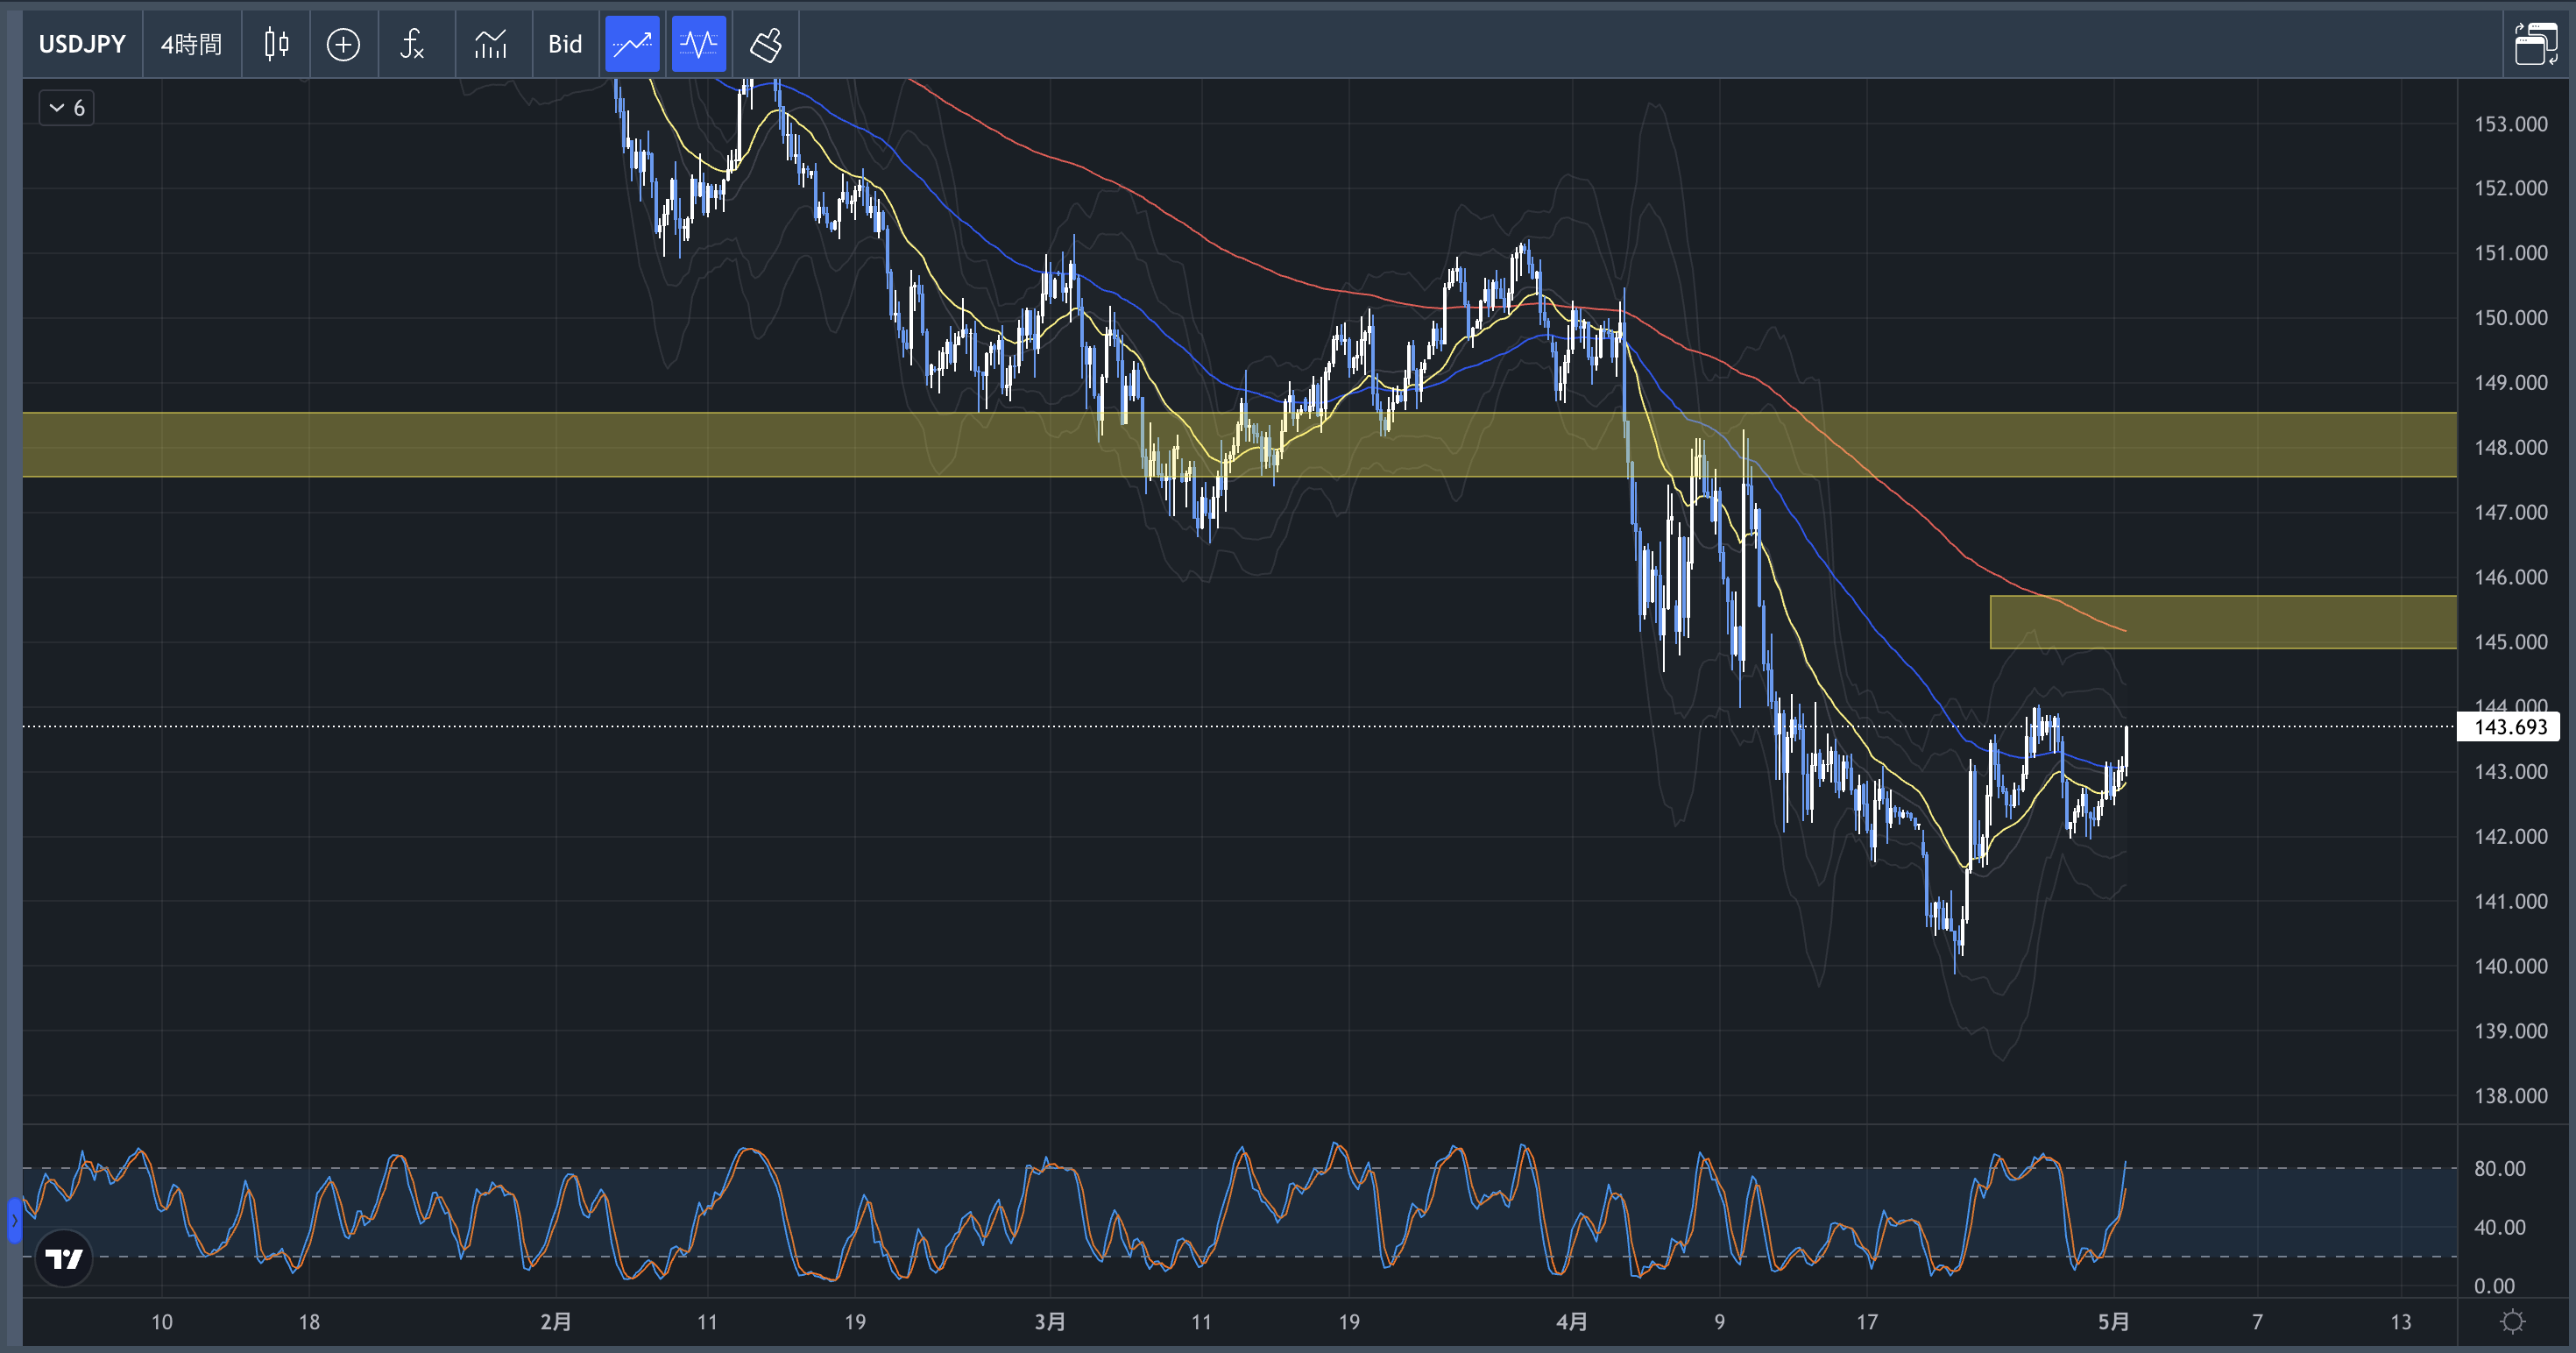Click the 3月 date axis label
This screenshot has width=2576, height=1353.
point(1049,1322)
